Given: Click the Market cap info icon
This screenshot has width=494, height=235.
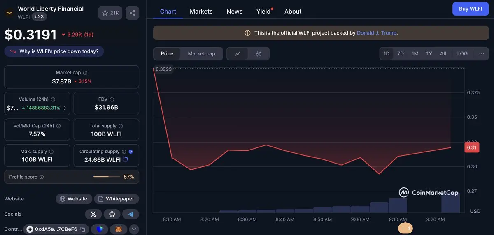Looking at the screenshot, I should click(85, 73).
